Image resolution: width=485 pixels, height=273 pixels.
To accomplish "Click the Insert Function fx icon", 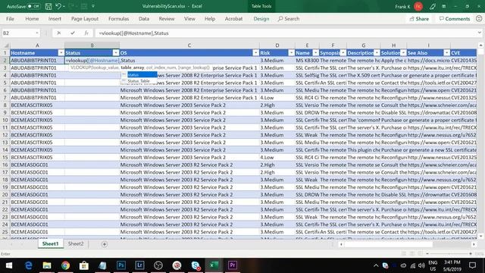I will pyautogui.click(x=86, y=33).
